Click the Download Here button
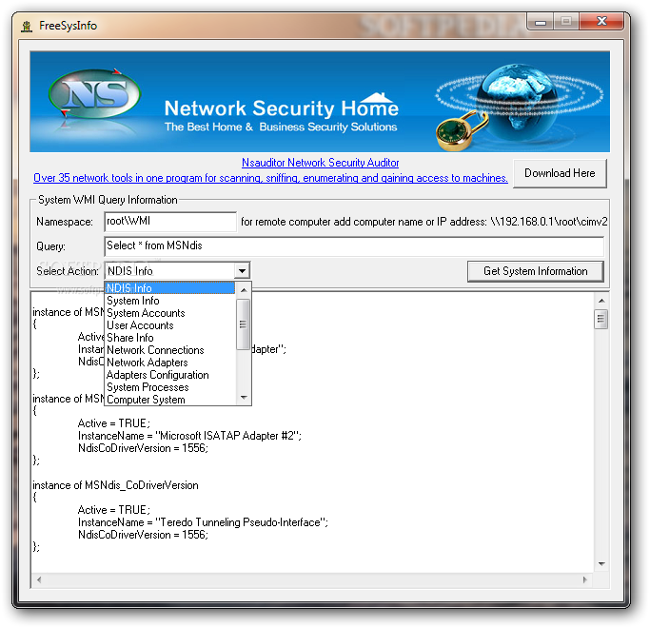This screenshot has width=650, height=628. tap(560, 173)
